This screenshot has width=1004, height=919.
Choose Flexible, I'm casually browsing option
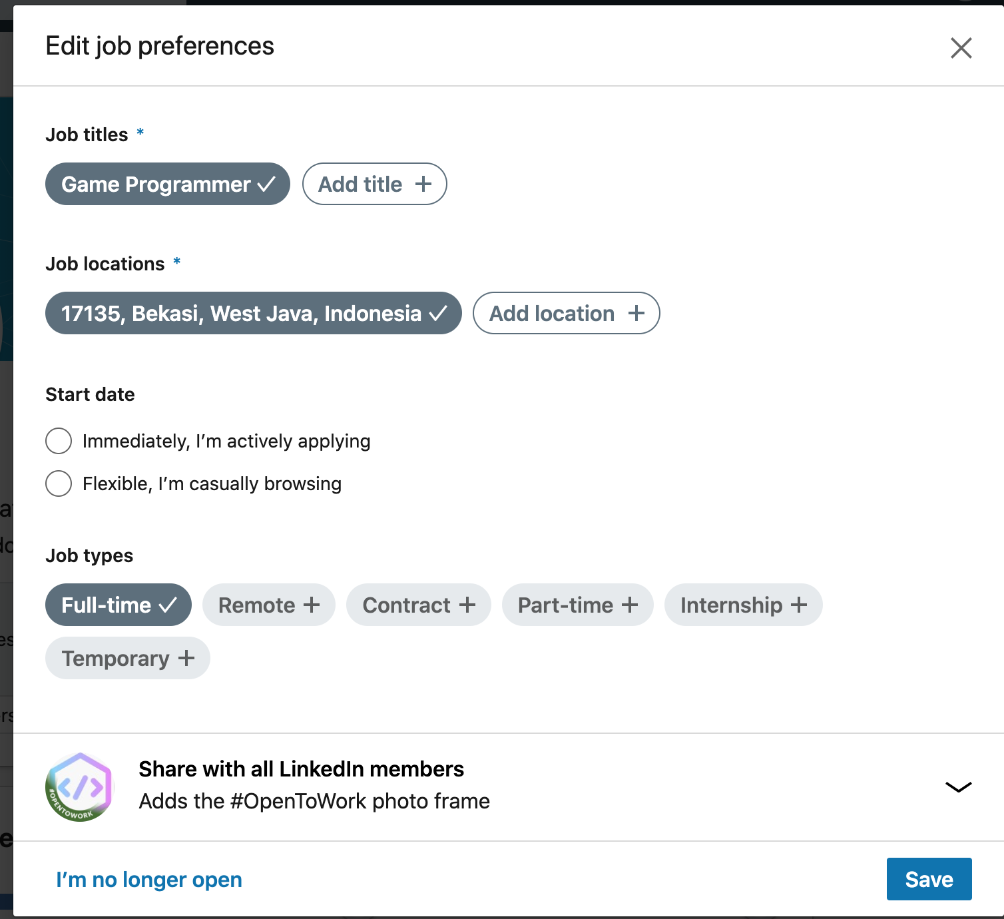(59, 483)
